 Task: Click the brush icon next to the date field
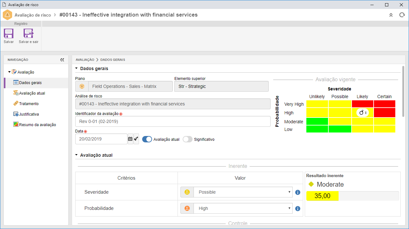pos(136,139)
